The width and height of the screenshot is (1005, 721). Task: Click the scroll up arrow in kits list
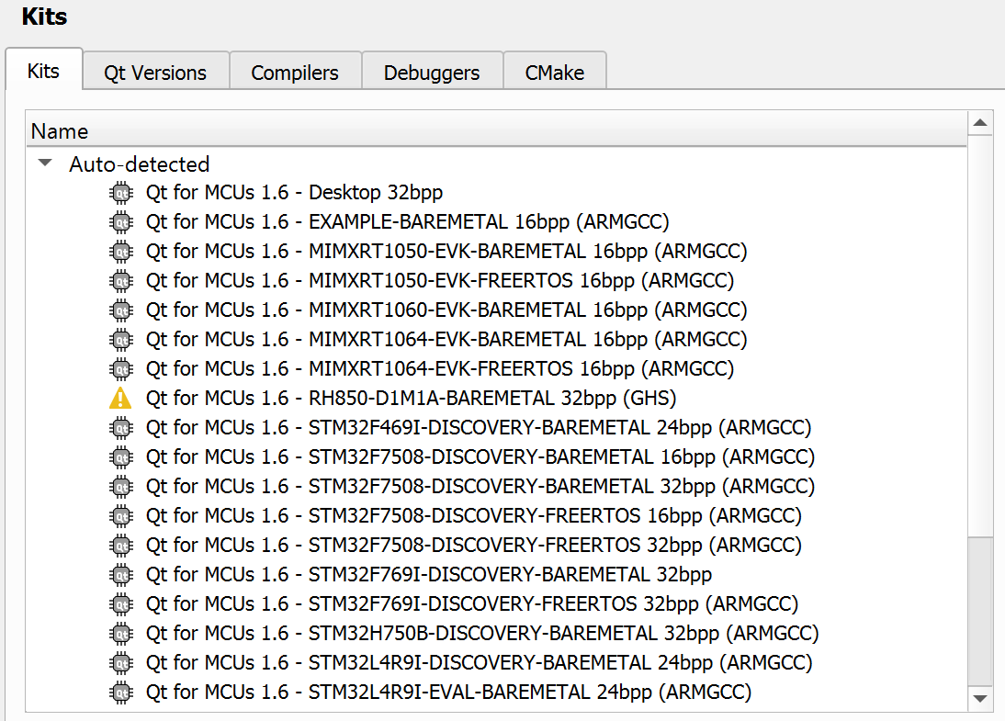click(980, 123)
